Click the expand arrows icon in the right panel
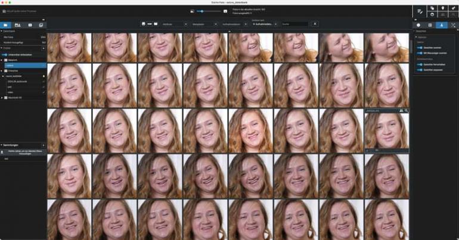 click(453, 25)
